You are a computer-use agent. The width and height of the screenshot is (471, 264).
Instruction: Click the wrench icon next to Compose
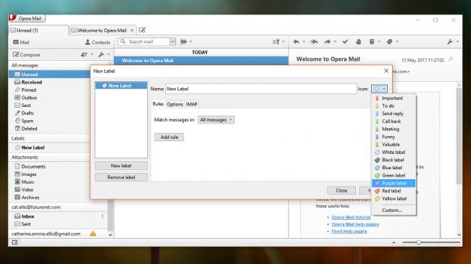pos(101,54)
